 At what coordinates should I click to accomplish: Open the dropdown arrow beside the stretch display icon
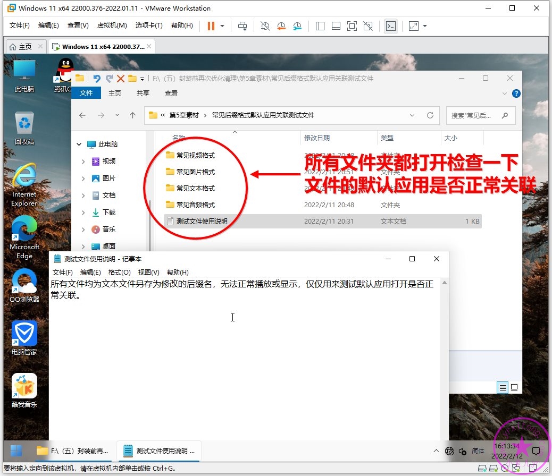tap(425, 25)
